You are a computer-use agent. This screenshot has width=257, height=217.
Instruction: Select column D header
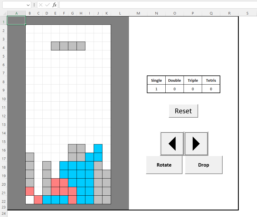47,13
